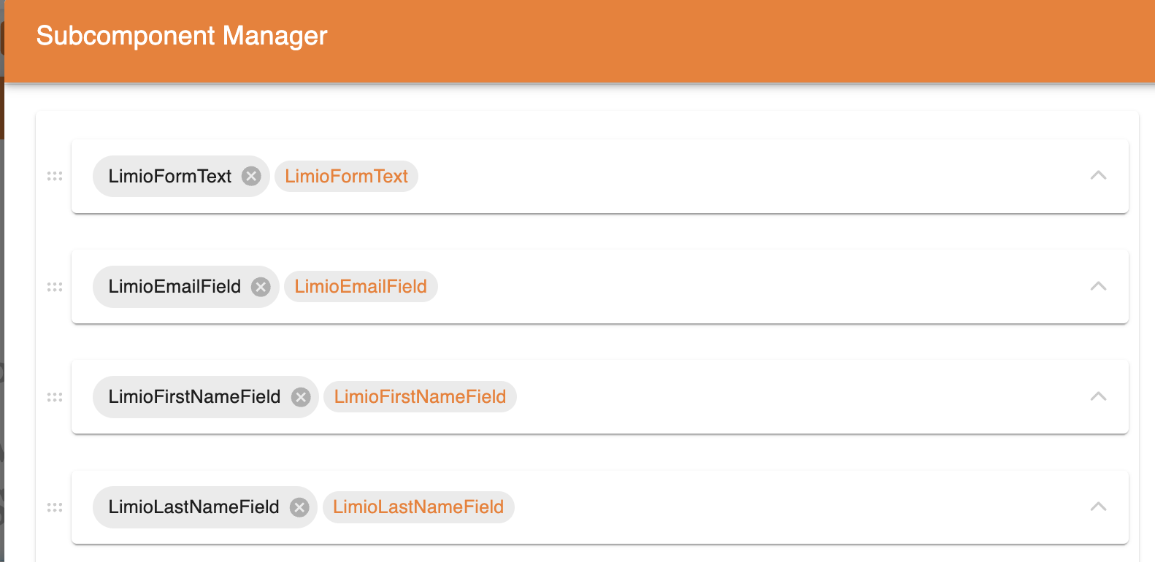Screen dimensions: 1155x562
Task: Collapse the LimioFormText panel with its chevron
Action: (1098, 175)
